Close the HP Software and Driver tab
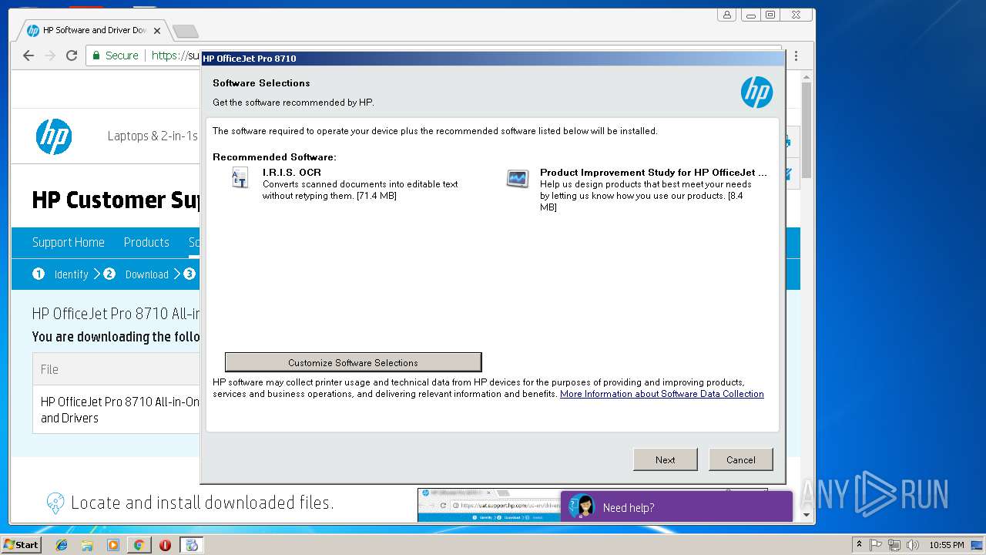Screen dimensions: 986x555 click(157, 31)
